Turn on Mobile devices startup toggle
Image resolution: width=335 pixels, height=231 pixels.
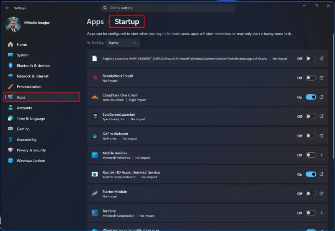coord(311,155)
